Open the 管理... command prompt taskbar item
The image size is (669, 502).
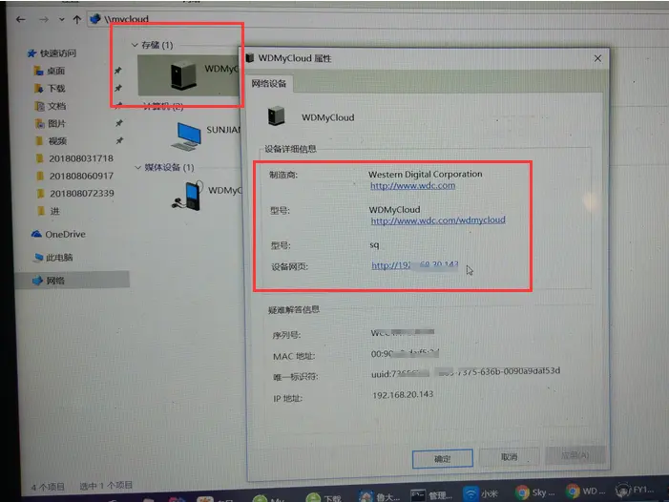tap(431, 494)
